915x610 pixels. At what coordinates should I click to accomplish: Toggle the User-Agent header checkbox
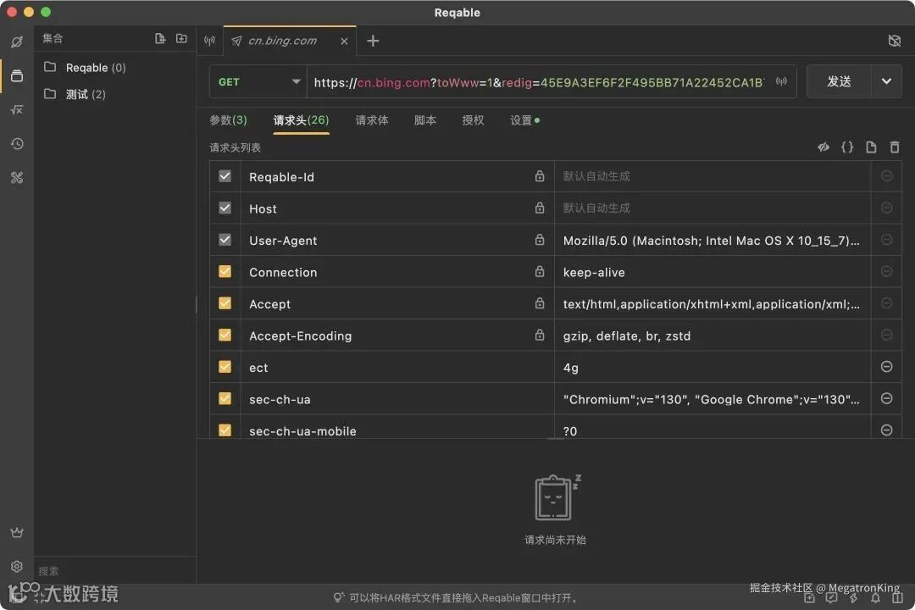(x=225, y=240)
